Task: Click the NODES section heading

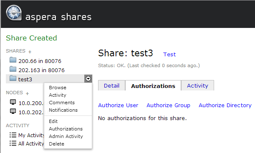Action: tap(14, 93)
